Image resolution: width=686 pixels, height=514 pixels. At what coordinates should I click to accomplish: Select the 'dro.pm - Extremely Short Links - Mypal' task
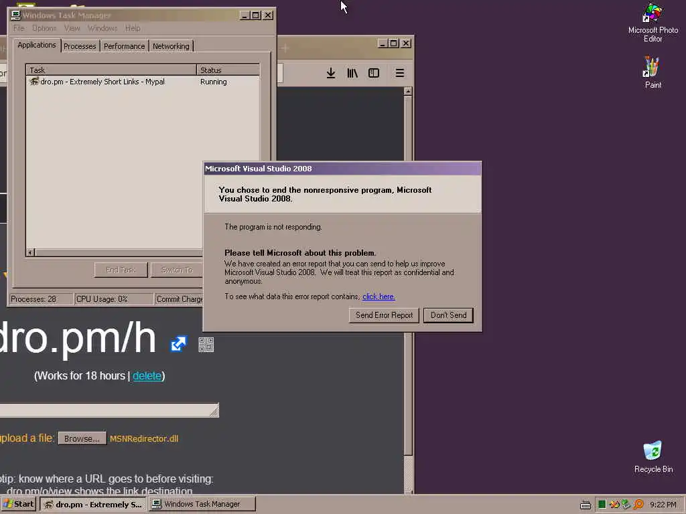[102, 82]
